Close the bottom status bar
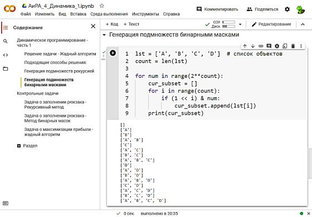312x217 pixels. (309, 214)
